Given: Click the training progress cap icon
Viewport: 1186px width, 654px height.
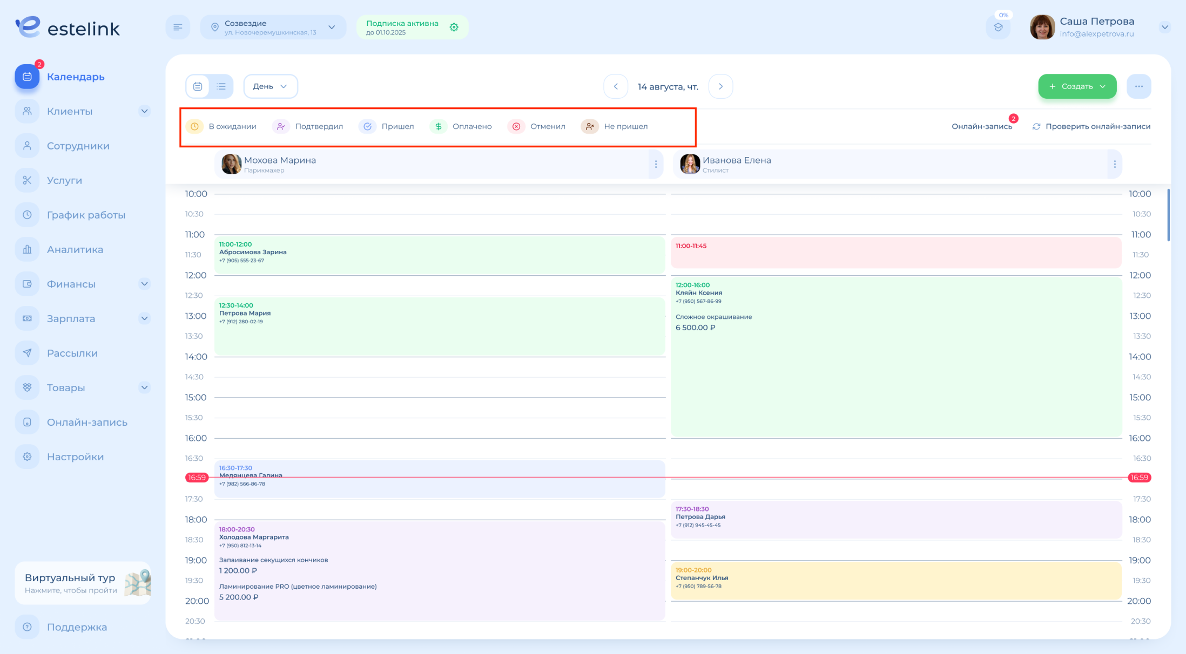Looking at the screenshot, I should click(998, 28).
